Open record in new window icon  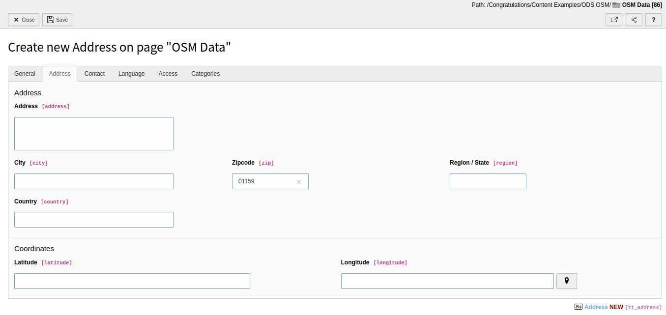pos(614,20)
